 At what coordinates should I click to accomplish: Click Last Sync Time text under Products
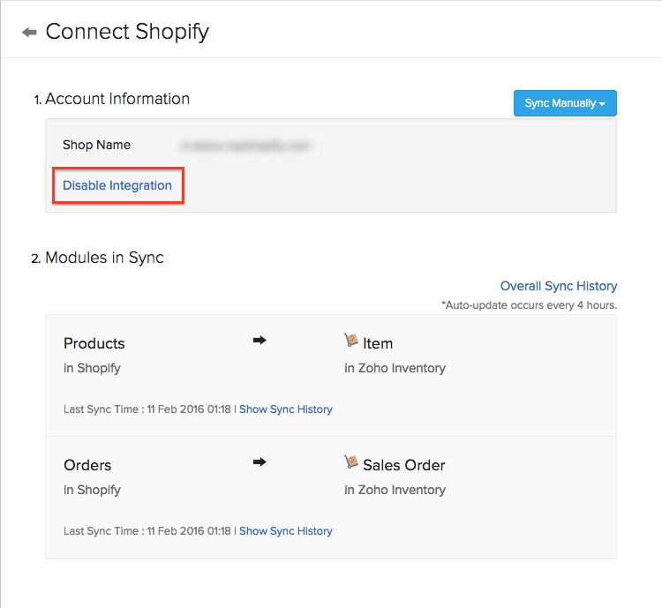(147, 409)
